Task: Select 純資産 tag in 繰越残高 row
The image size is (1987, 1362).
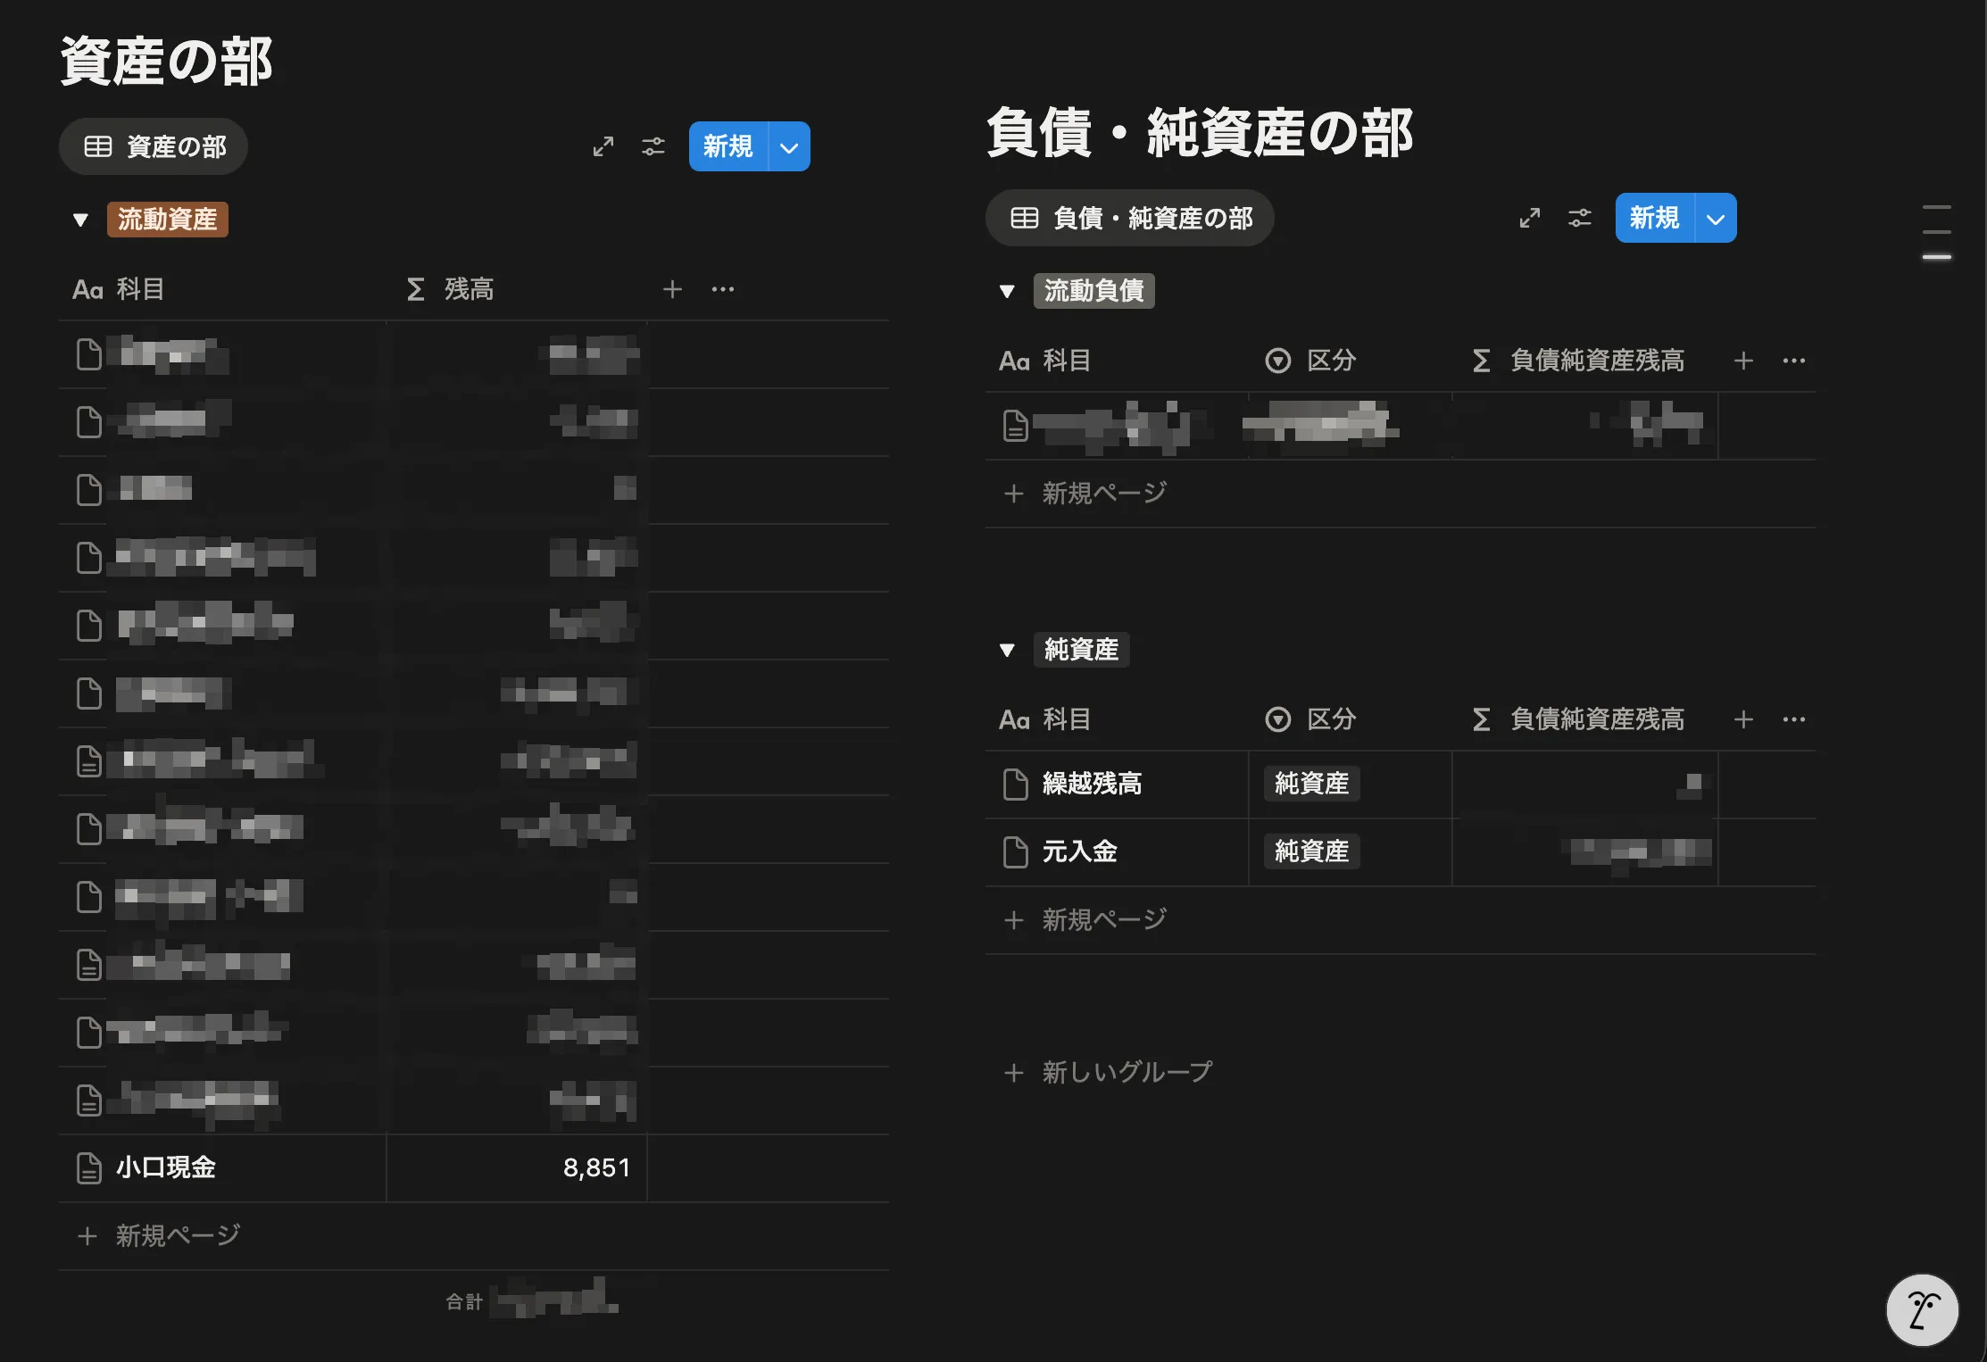Action: click(1312, 784)
